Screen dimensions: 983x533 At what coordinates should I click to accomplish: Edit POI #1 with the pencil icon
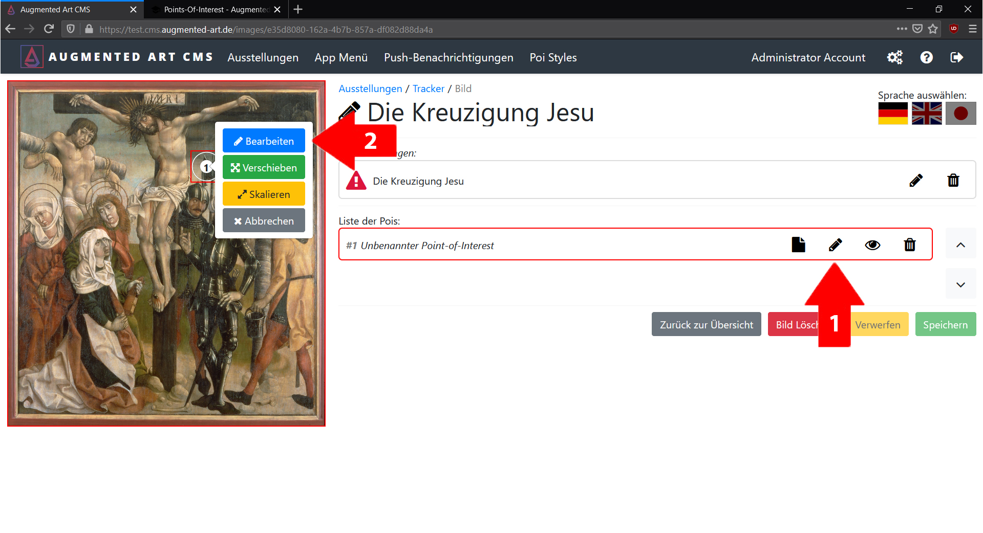[835, 245]
